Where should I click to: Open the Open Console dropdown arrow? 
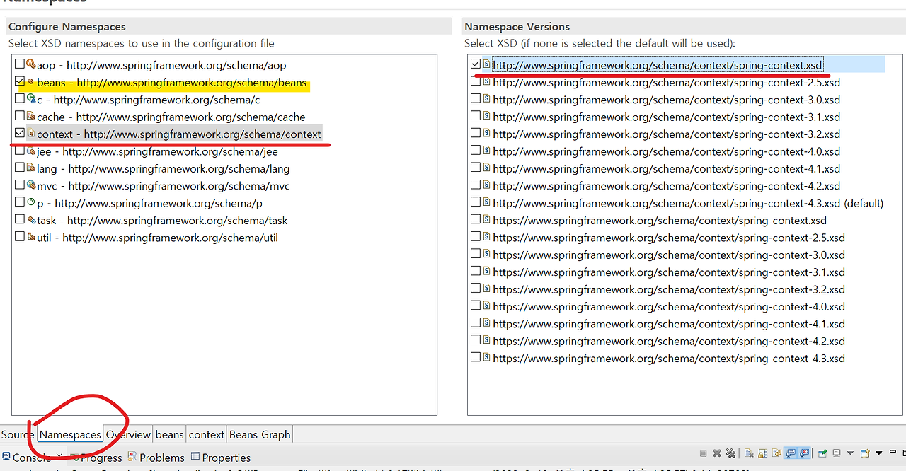tap(879, 453)
